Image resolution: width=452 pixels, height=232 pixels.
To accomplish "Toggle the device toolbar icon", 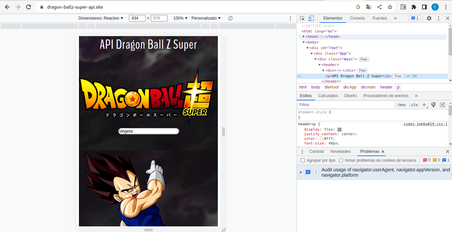I will pos(311,18).
